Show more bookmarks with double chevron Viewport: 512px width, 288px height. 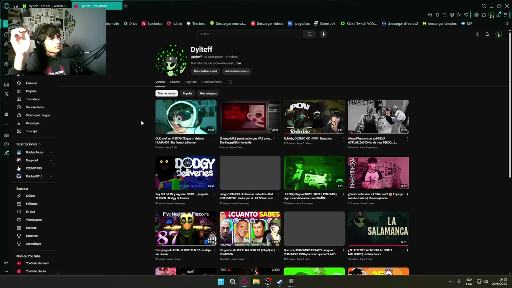(507, 24)
